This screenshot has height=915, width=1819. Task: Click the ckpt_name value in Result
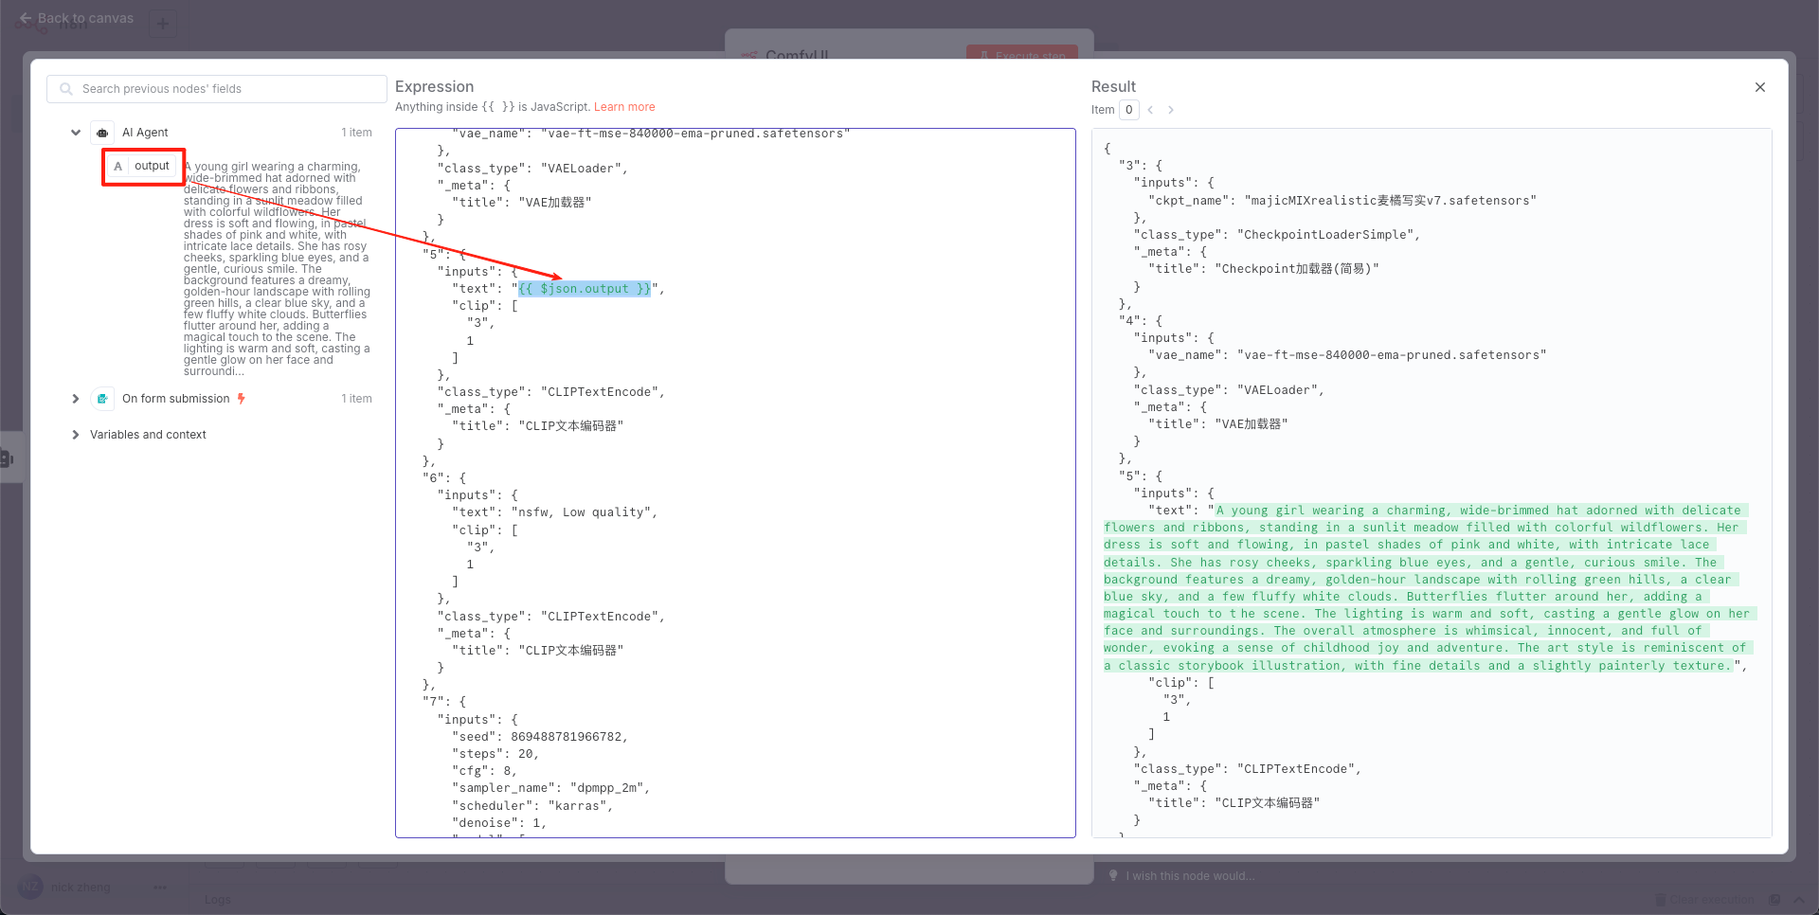(1390, 201)
